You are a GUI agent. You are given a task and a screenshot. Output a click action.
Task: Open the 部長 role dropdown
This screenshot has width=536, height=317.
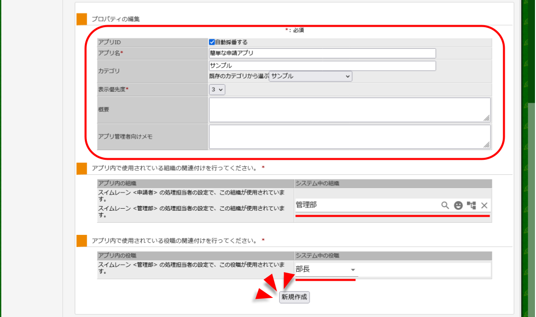point(327,269)
